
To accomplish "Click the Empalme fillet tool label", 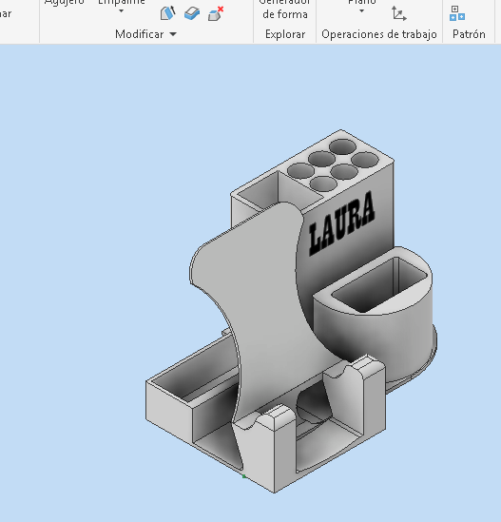I will 121,2.
